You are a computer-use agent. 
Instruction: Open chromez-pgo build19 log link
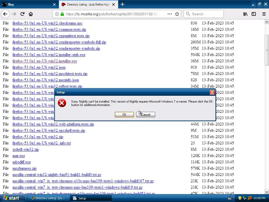(x=77, y=187)
